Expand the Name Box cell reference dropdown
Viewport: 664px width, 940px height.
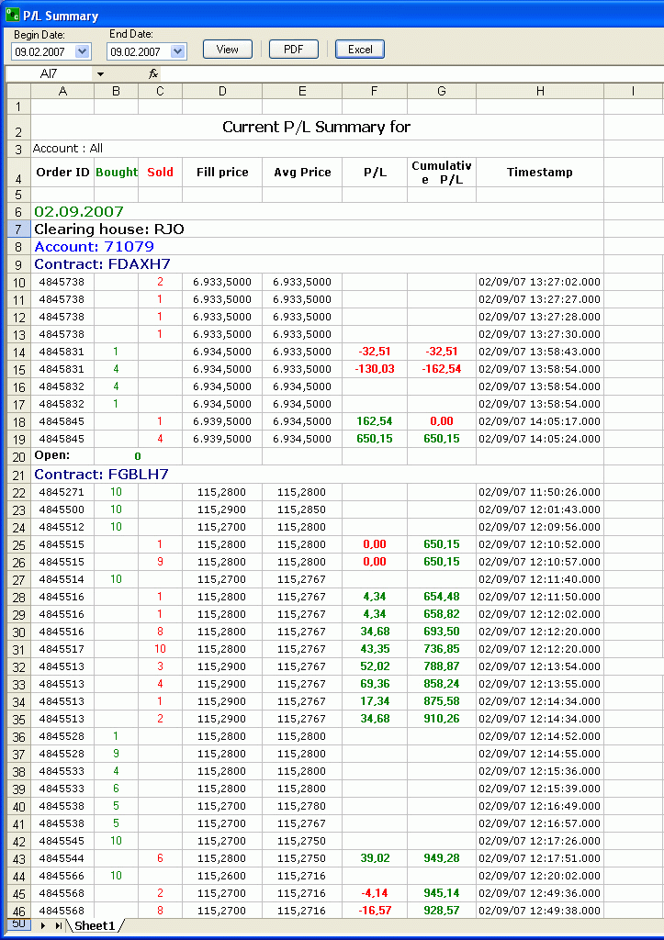[x=100, y=73]
